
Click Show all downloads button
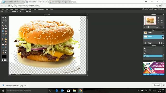(157, 85)
